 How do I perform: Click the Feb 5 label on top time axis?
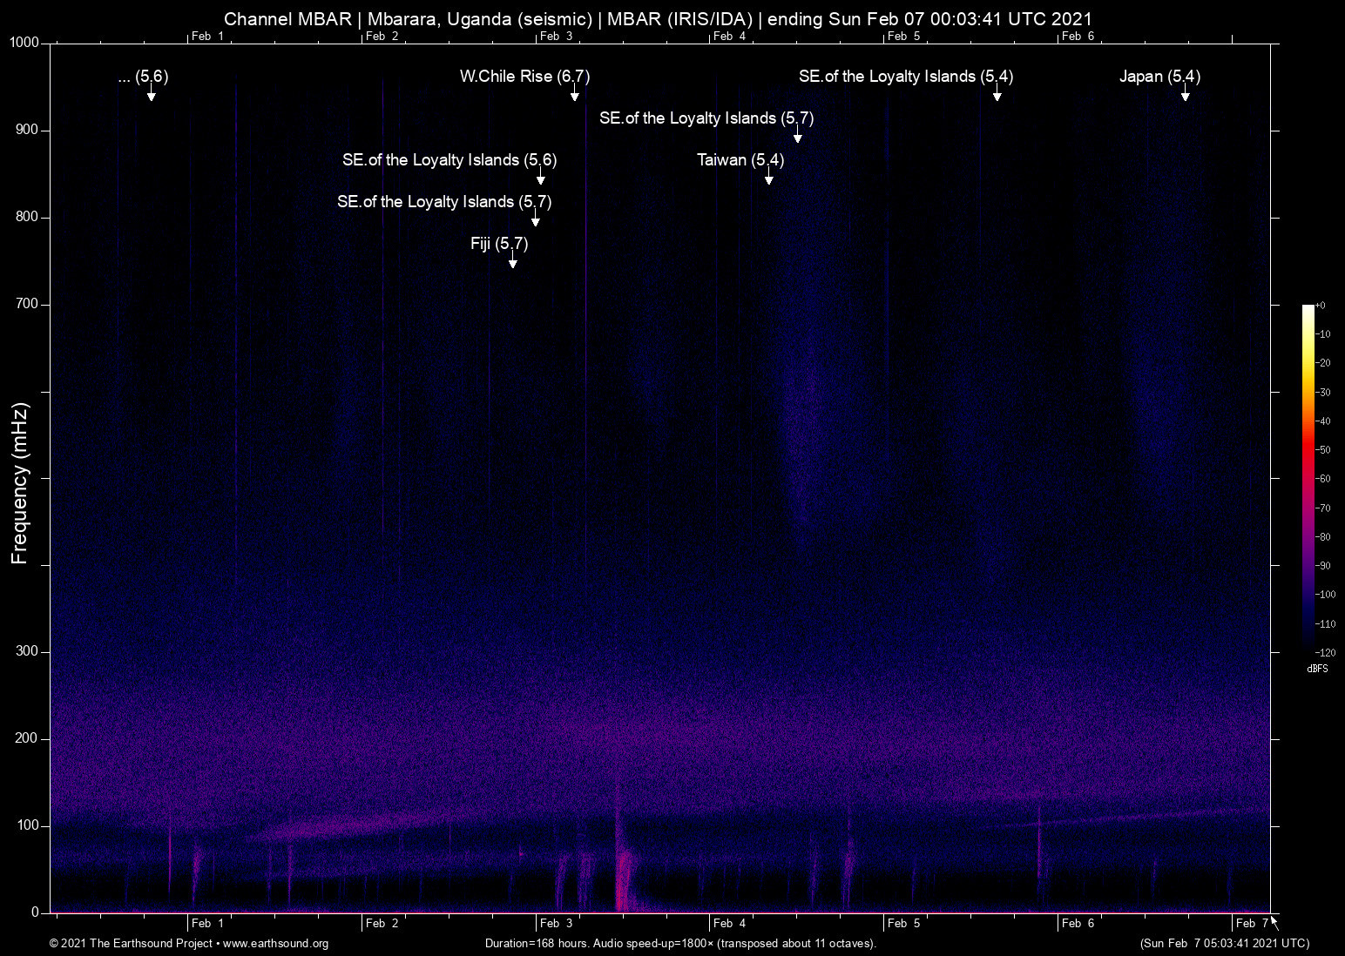pos(903,36)
